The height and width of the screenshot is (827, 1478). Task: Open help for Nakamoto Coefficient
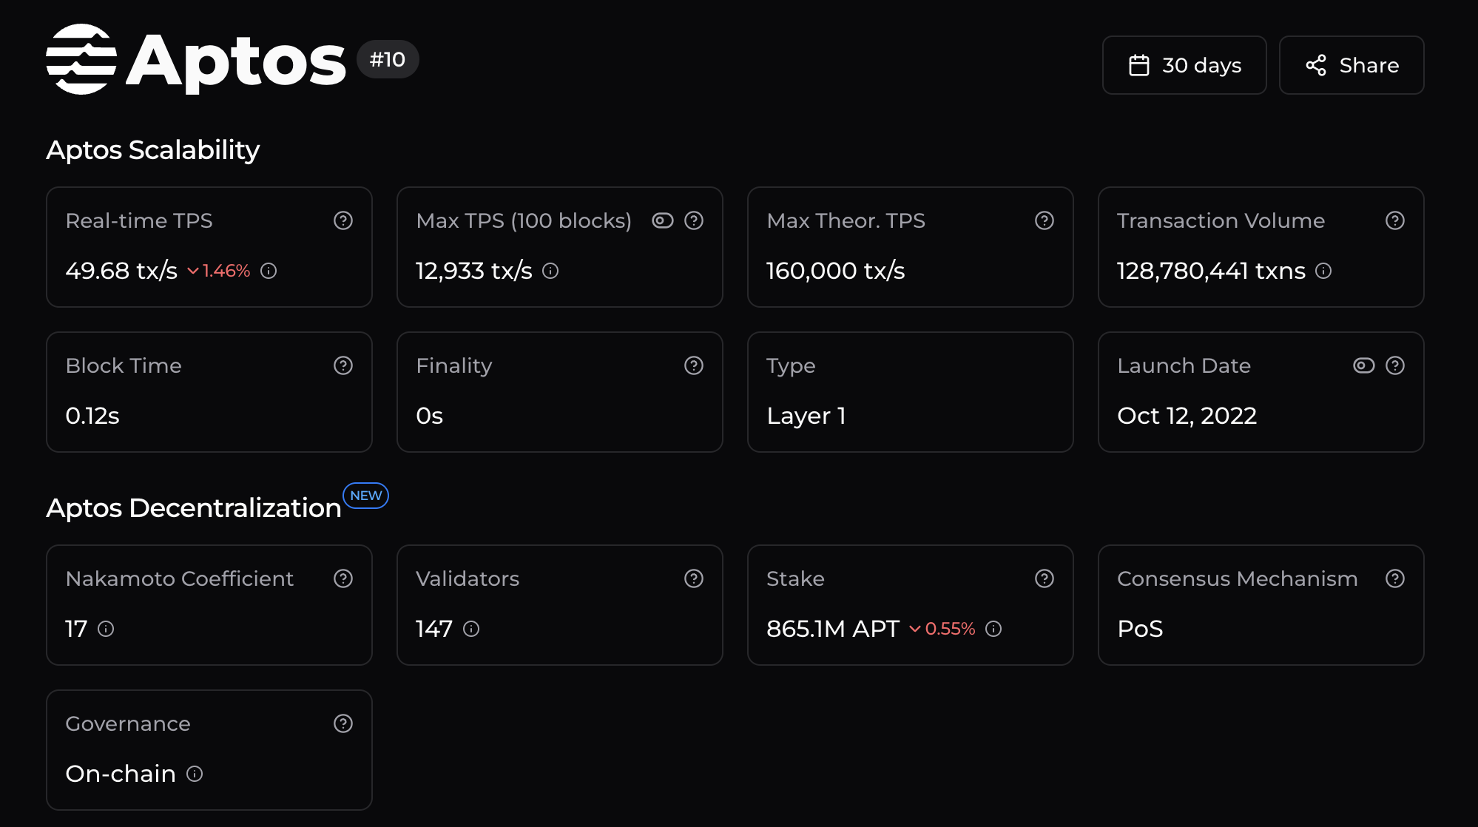tap(343, 578)
